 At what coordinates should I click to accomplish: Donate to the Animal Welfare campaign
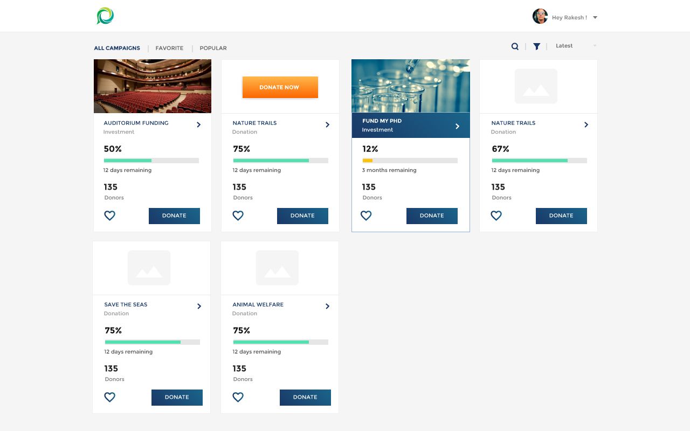point(305,397)
